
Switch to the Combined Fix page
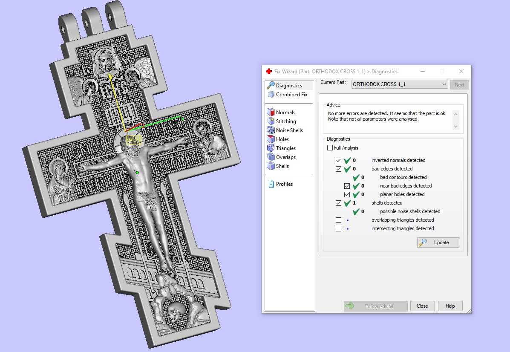291,94
